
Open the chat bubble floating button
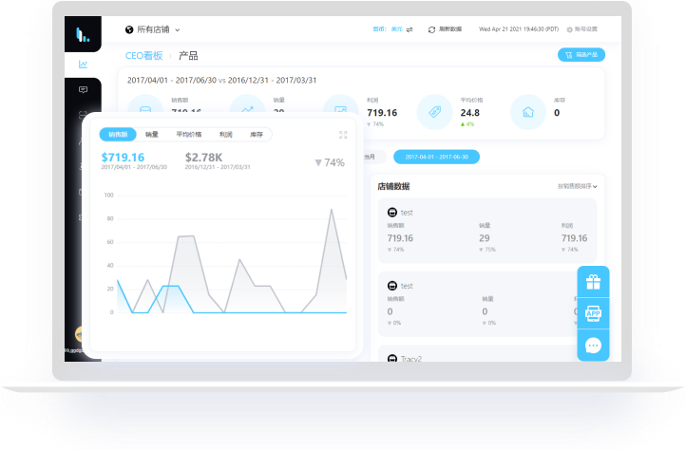593,346
